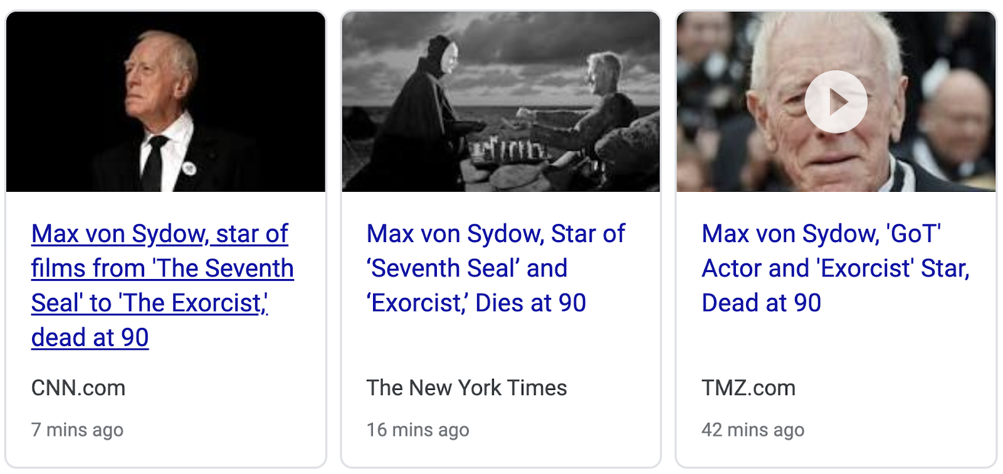Click 'dead at 90' in CNN headline

click(x=90, y=338)
